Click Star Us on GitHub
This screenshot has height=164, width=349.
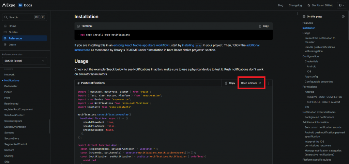[x=320, y=5]
